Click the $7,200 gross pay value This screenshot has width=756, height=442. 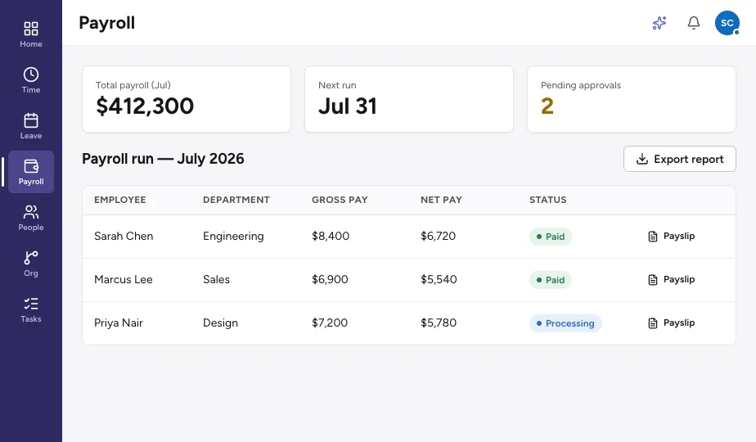click(x=330, y=322)
